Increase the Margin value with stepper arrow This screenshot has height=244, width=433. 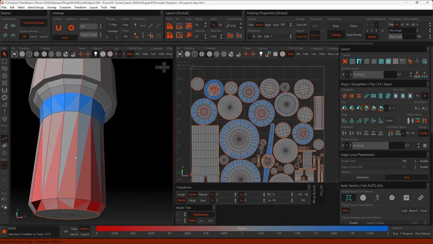click(205, 23)
